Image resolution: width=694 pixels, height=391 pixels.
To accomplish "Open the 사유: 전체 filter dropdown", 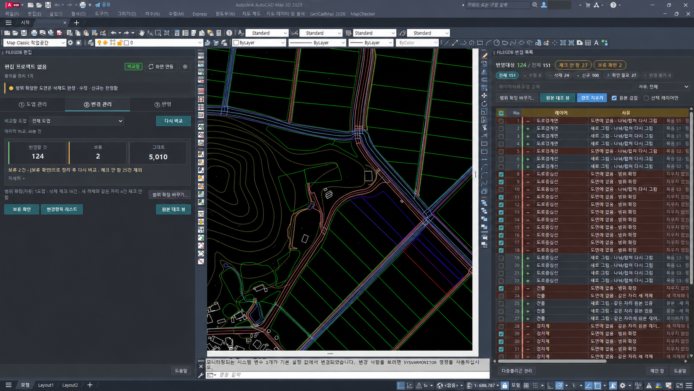I will tap(662, 86).
